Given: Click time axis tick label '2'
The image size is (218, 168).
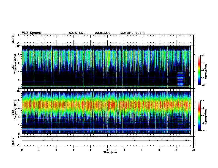Looking at the screenshot, I should tap(56, 150).
